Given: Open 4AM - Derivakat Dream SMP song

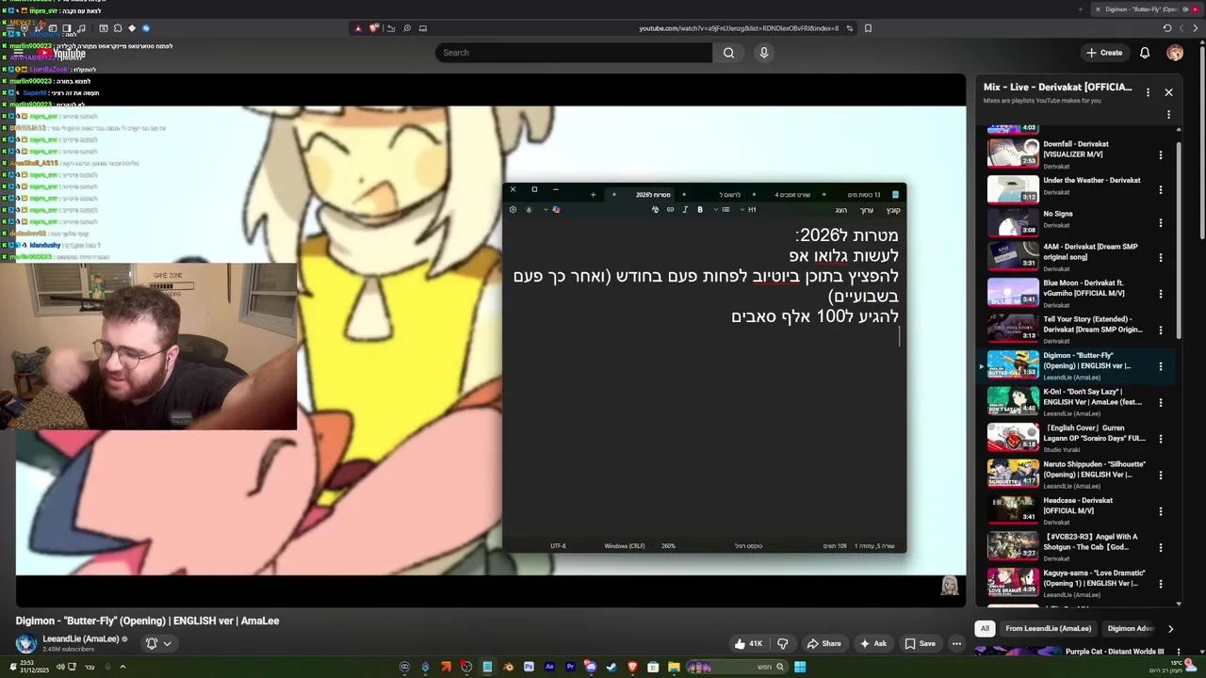Looking at the screenshot, I should click(1090, 251).
